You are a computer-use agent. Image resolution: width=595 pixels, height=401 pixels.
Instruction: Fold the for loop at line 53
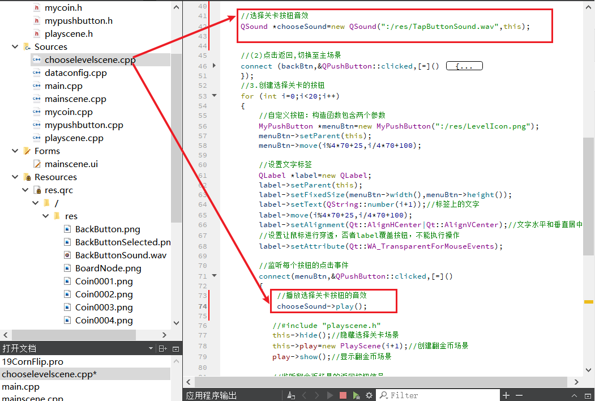[x=215, y=96]
